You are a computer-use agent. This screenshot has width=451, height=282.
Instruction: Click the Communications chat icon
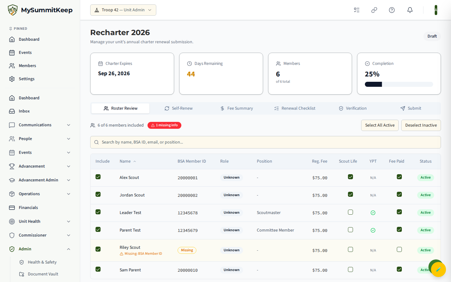12,125
